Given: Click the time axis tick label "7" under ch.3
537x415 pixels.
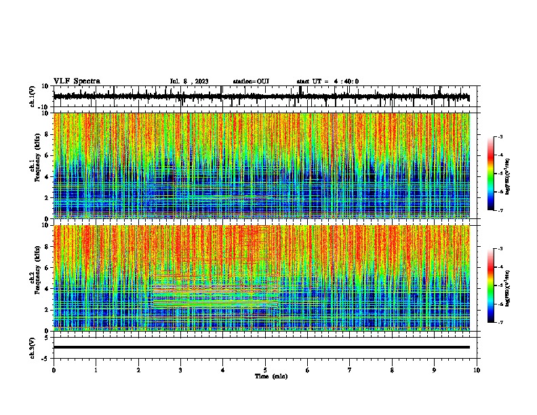Looking at the screenshot, I should (x=350, y=370).
